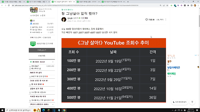The height and width of the screenshot is (112, 200).
Task: Click the browser back arrow
Action: point(2,5)
